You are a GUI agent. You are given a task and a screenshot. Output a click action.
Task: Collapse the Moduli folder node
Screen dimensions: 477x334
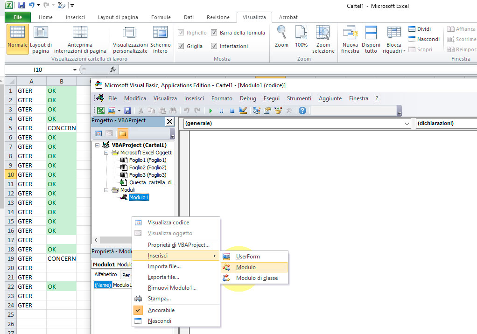click(106, 190)
